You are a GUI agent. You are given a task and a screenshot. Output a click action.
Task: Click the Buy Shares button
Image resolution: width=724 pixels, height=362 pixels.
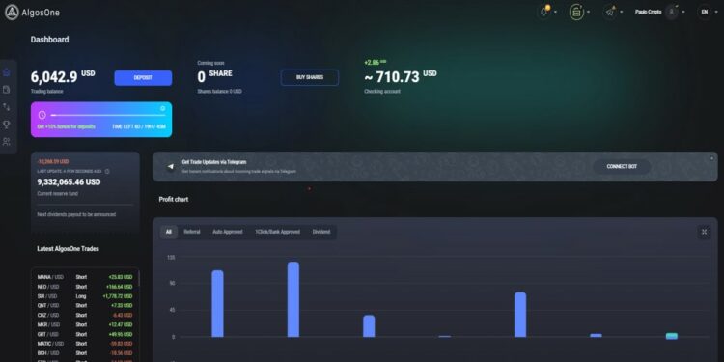(310, 77)
